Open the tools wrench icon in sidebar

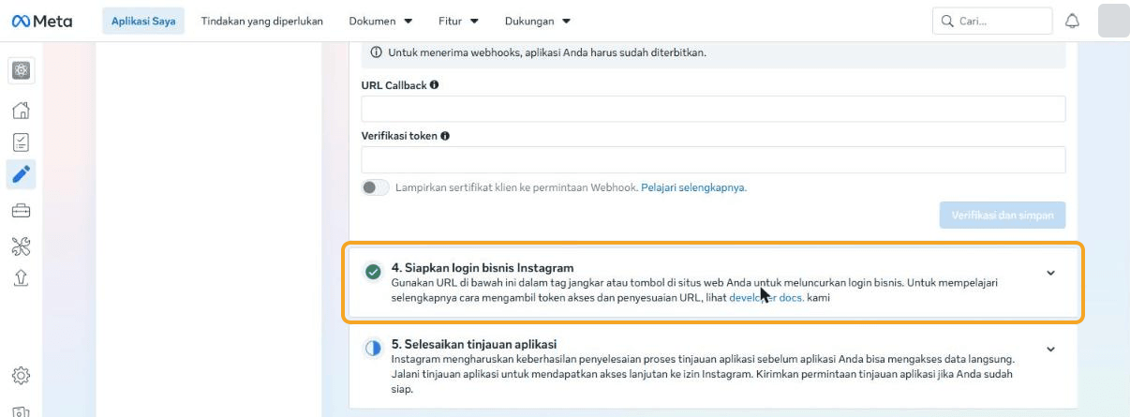pyautogui.click(x=21, y=246)
